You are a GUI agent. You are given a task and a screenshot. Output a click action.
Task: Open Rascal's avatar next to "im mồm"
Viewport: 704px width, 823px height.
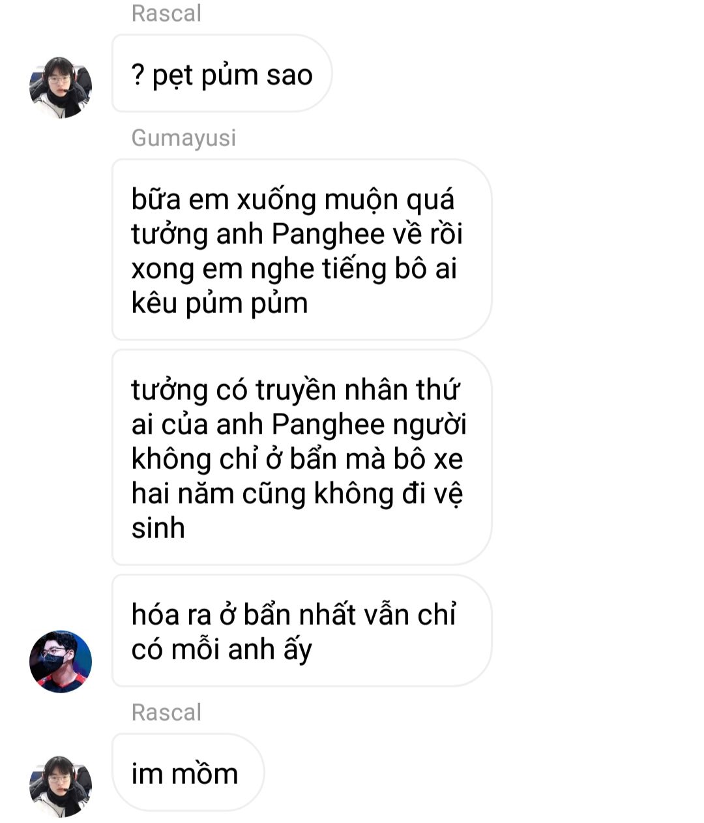coord(61,786)
